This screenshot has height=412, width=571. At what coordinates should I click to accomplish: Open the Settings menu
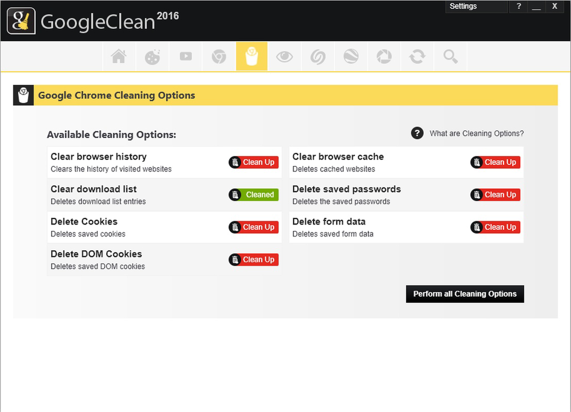pyautogui.click(x=476, y=7)
